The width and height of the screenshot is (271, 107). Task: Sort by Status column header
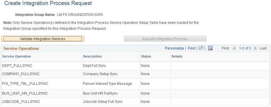(146, 56)
